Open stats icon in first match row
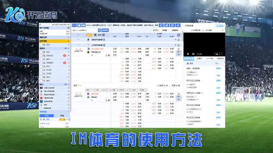The image size is (273, 153). (106, 55)
